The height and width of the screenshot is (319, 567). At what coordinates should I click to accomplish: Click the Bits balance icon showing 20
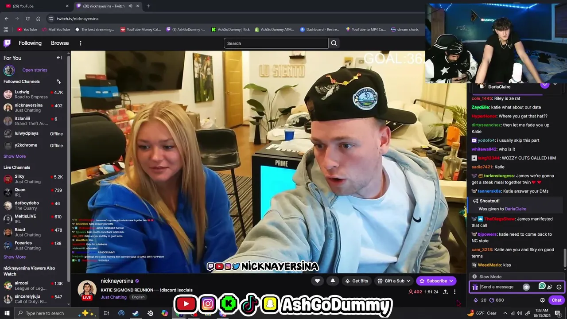476,300
